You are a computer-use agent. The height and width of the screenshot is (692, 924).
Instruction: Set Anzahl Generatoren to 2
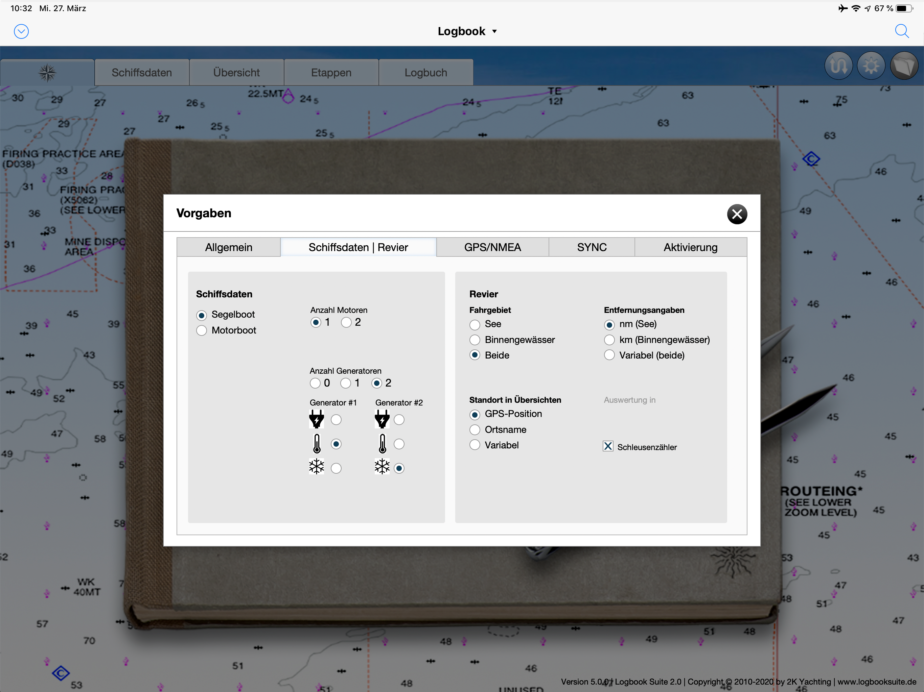point(377,383)
